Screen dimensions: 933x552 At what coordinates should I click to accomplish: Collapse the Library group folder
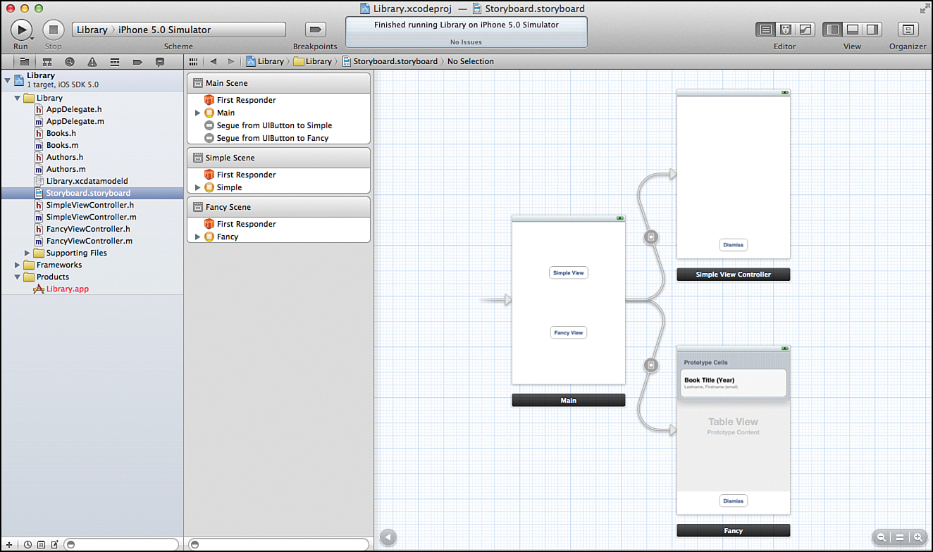point(18,98)
